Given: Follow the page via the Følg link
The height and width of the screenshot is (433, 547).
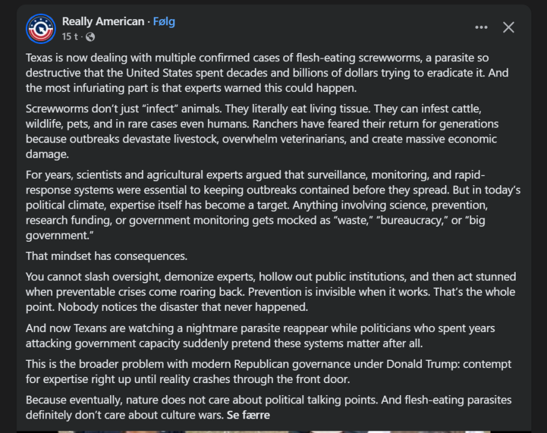Looking at the screenshot, I should (164, 21).
